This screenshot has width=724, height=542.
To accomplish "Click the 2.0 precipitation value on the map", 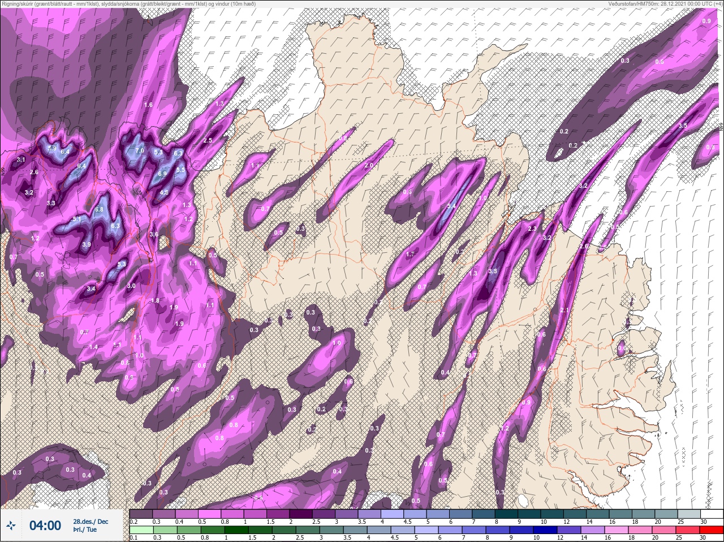I will pyautogui.click(x=369, y=165).
